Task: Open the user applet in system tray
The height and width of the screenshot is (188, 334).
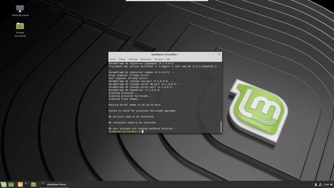Action: tap(316, 184)
